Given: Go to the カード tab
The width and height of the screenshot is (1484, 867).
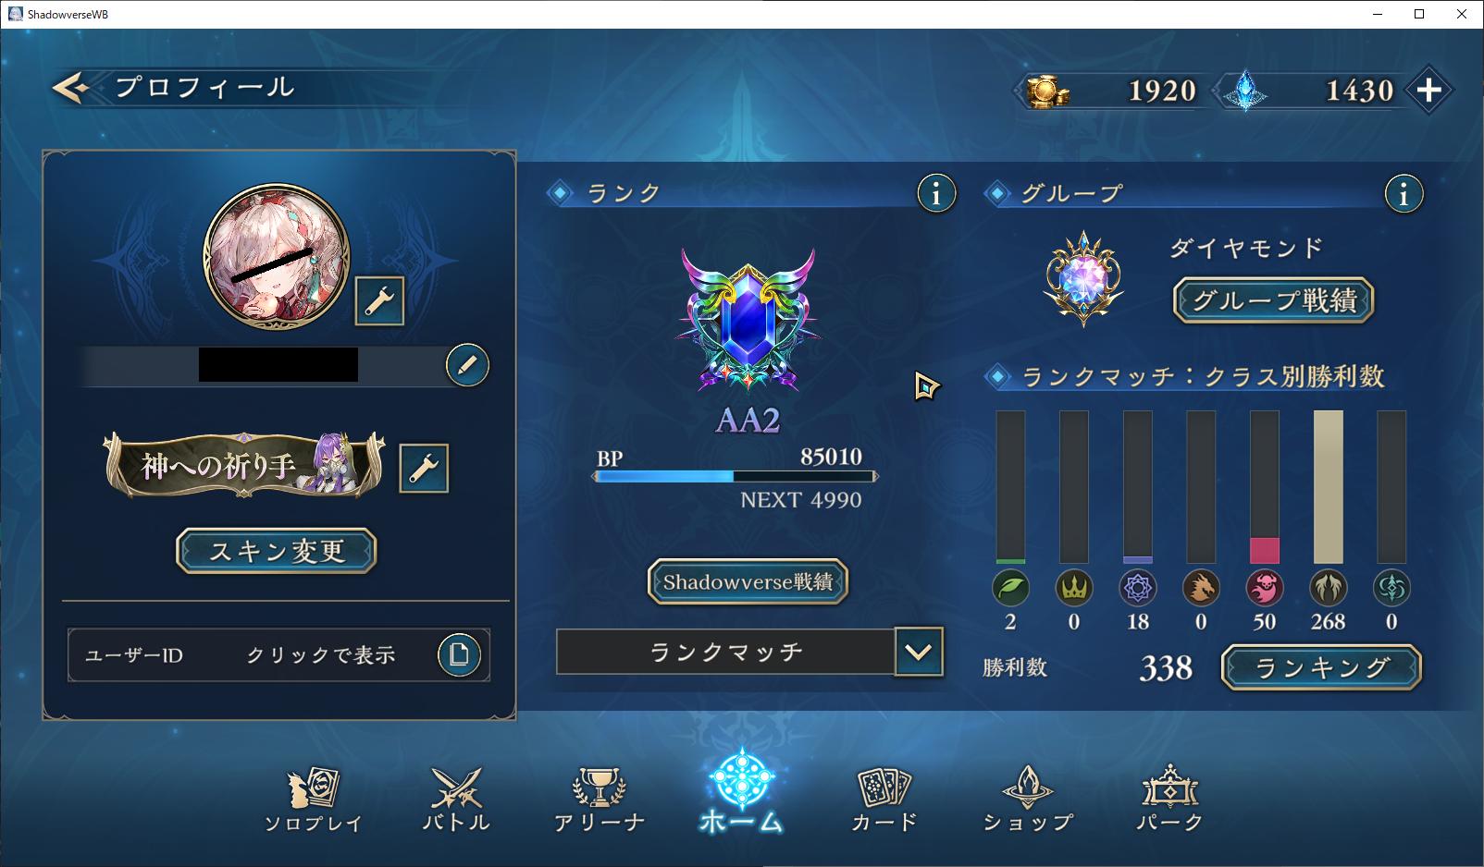Looking at the screenshot, I should pos(884,800).
